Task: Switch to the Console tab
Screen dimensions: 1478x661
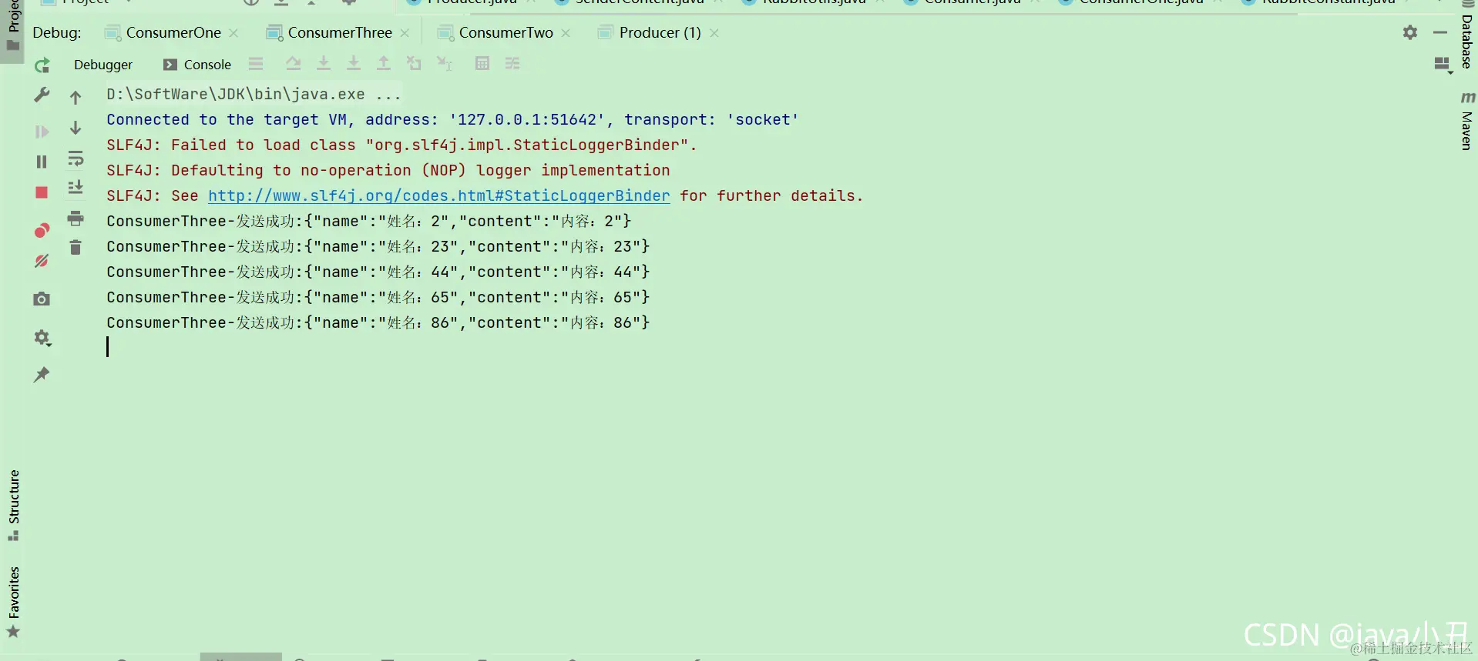Action: [197, 65]
